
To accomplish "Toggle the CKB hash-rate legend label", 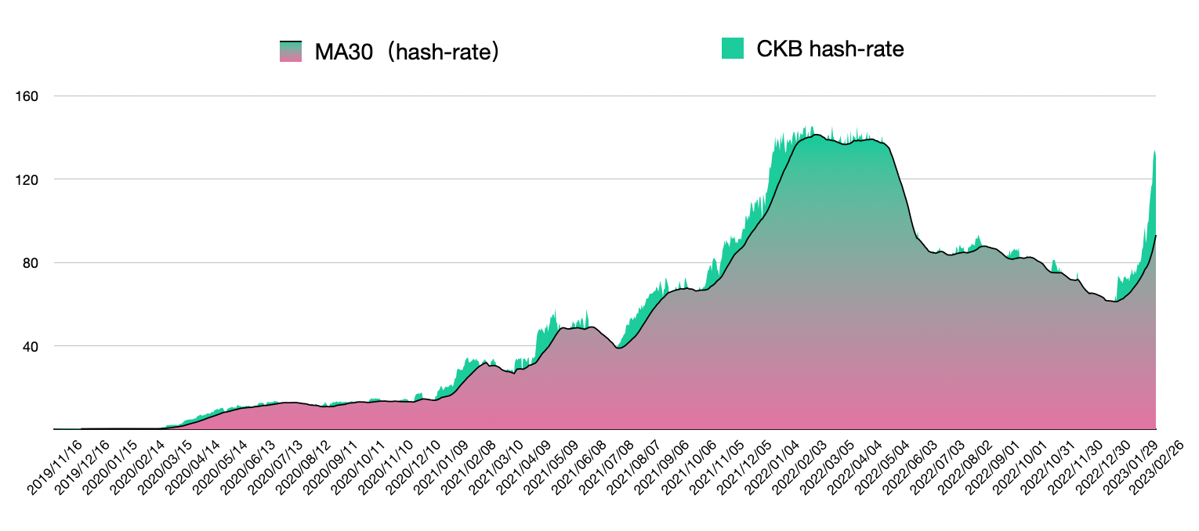I will coord(830,49).
